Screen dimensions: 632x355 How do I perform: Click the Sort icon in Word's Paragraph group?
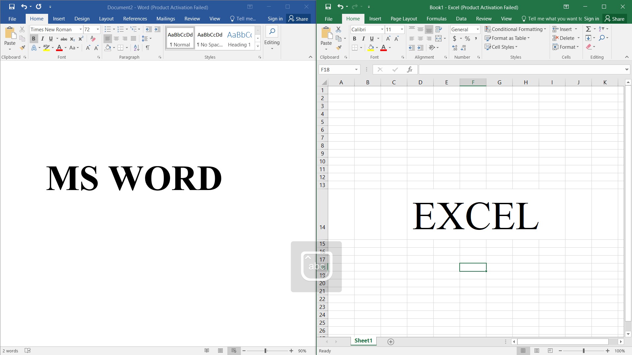(135, 47)
